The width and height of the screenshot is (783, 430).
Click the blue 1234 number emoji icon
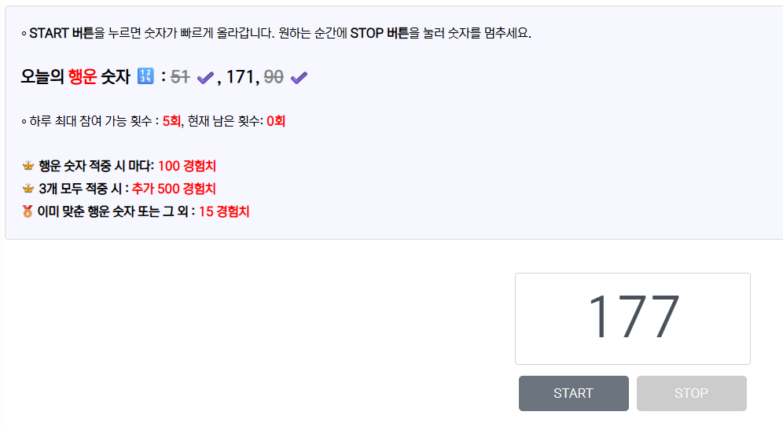[145, 76]
